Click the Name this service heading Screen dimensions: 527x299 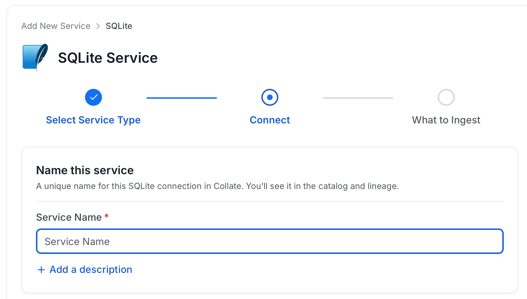(85, 170)
